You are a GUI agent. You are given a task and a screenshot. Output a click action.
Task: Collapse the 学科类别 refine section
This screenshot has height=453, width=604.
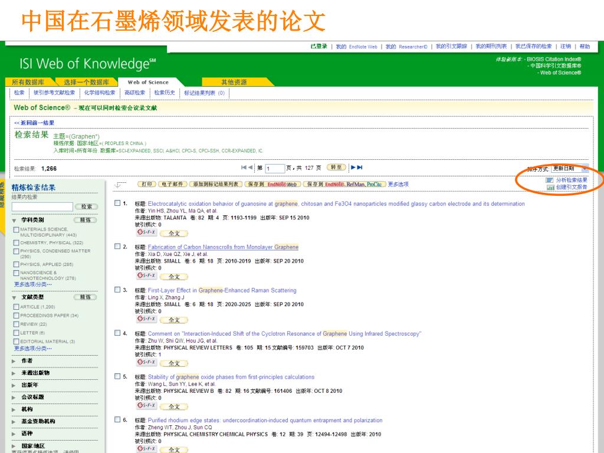[x=14, y=221]
